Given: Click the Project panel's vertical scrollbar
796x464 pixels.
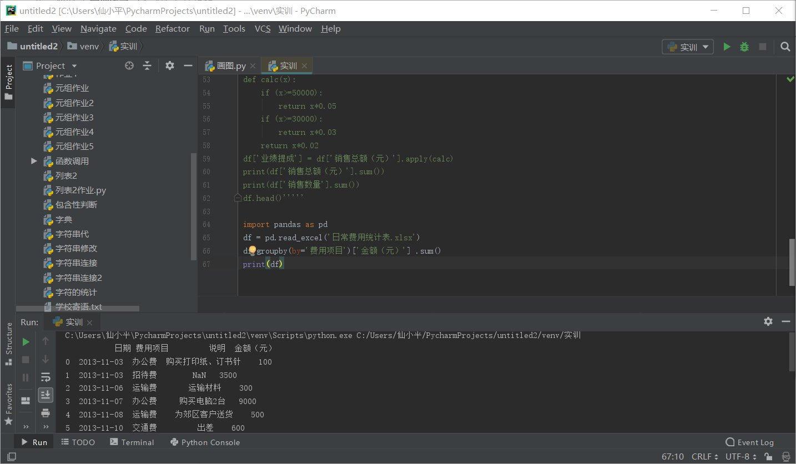Looking at the screenshot, I should pyautogui.click(x=194, y=206).
